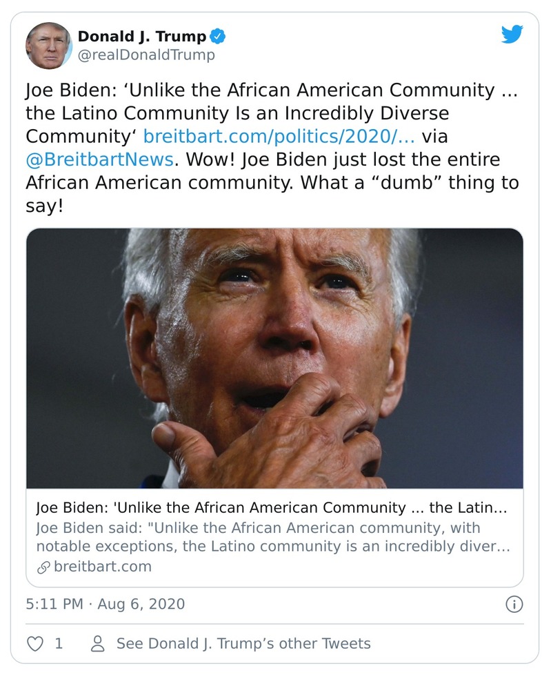Click the tweet text ending 'thing to say!'
This screenshot has width=551, height=675.
pyautogui.click(x=272, y=183)
